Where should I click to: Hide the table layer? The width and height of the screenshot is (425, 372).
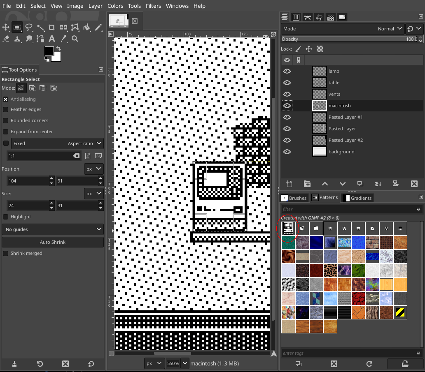tap(287, 83)
